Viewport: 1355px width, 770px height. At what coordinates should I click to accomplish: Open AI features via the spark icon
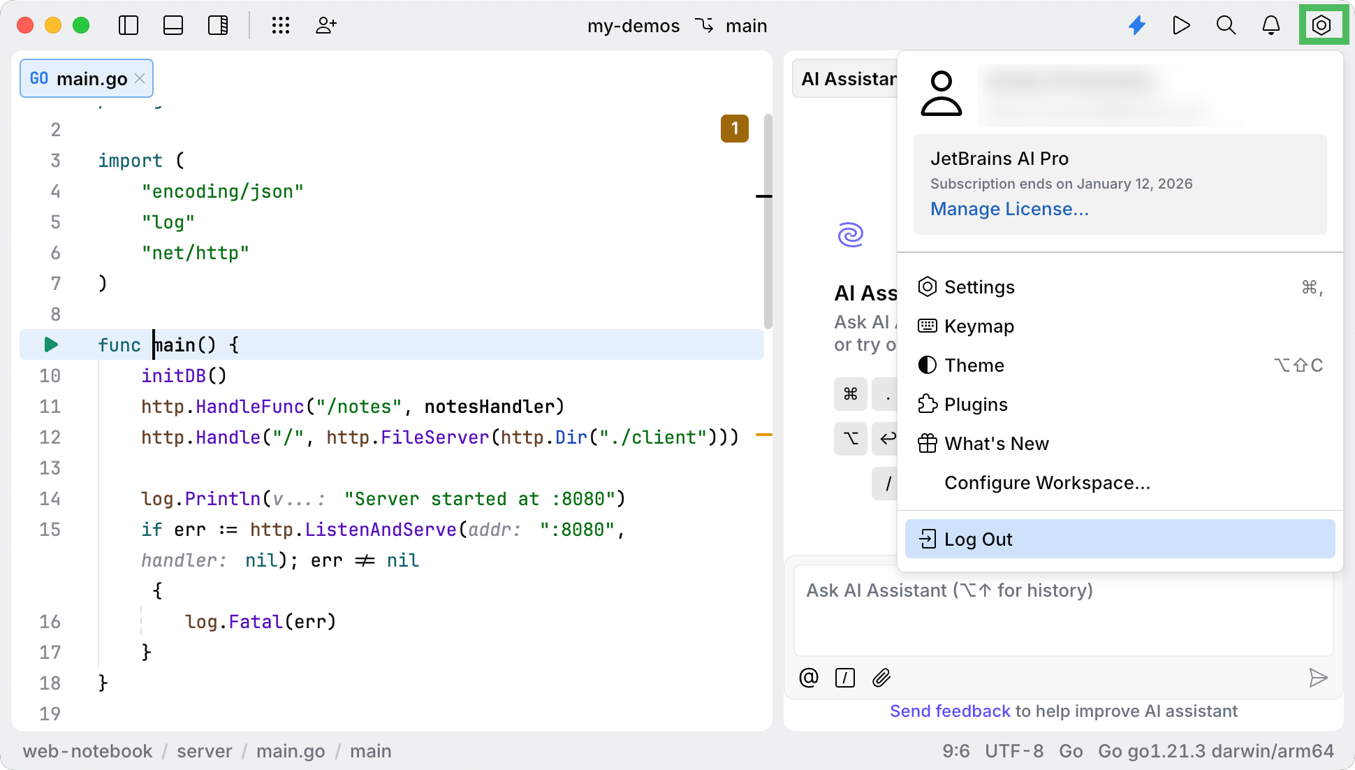[1137, 25]
